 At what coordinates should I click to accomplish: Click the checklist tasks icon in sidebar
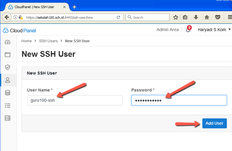coord(8,105)
